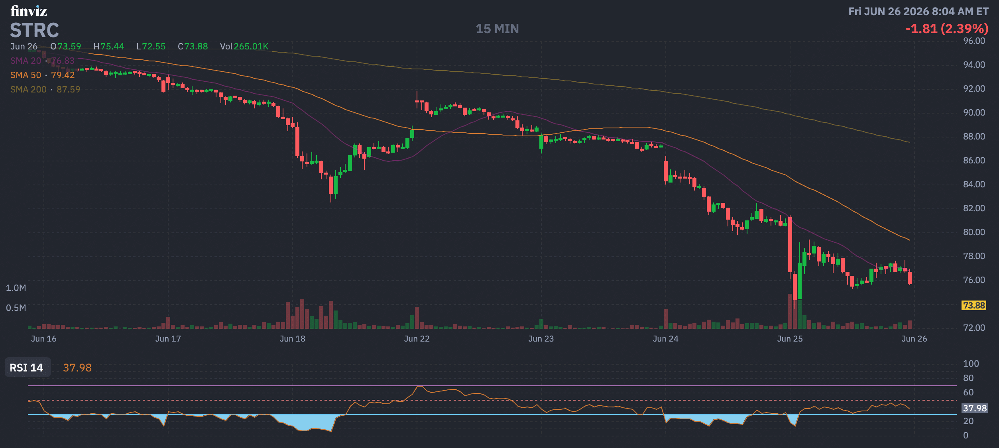Click the 96.00 price axis label
The image size is (999, 448).
pyautogui.click(x=974, y=41)
